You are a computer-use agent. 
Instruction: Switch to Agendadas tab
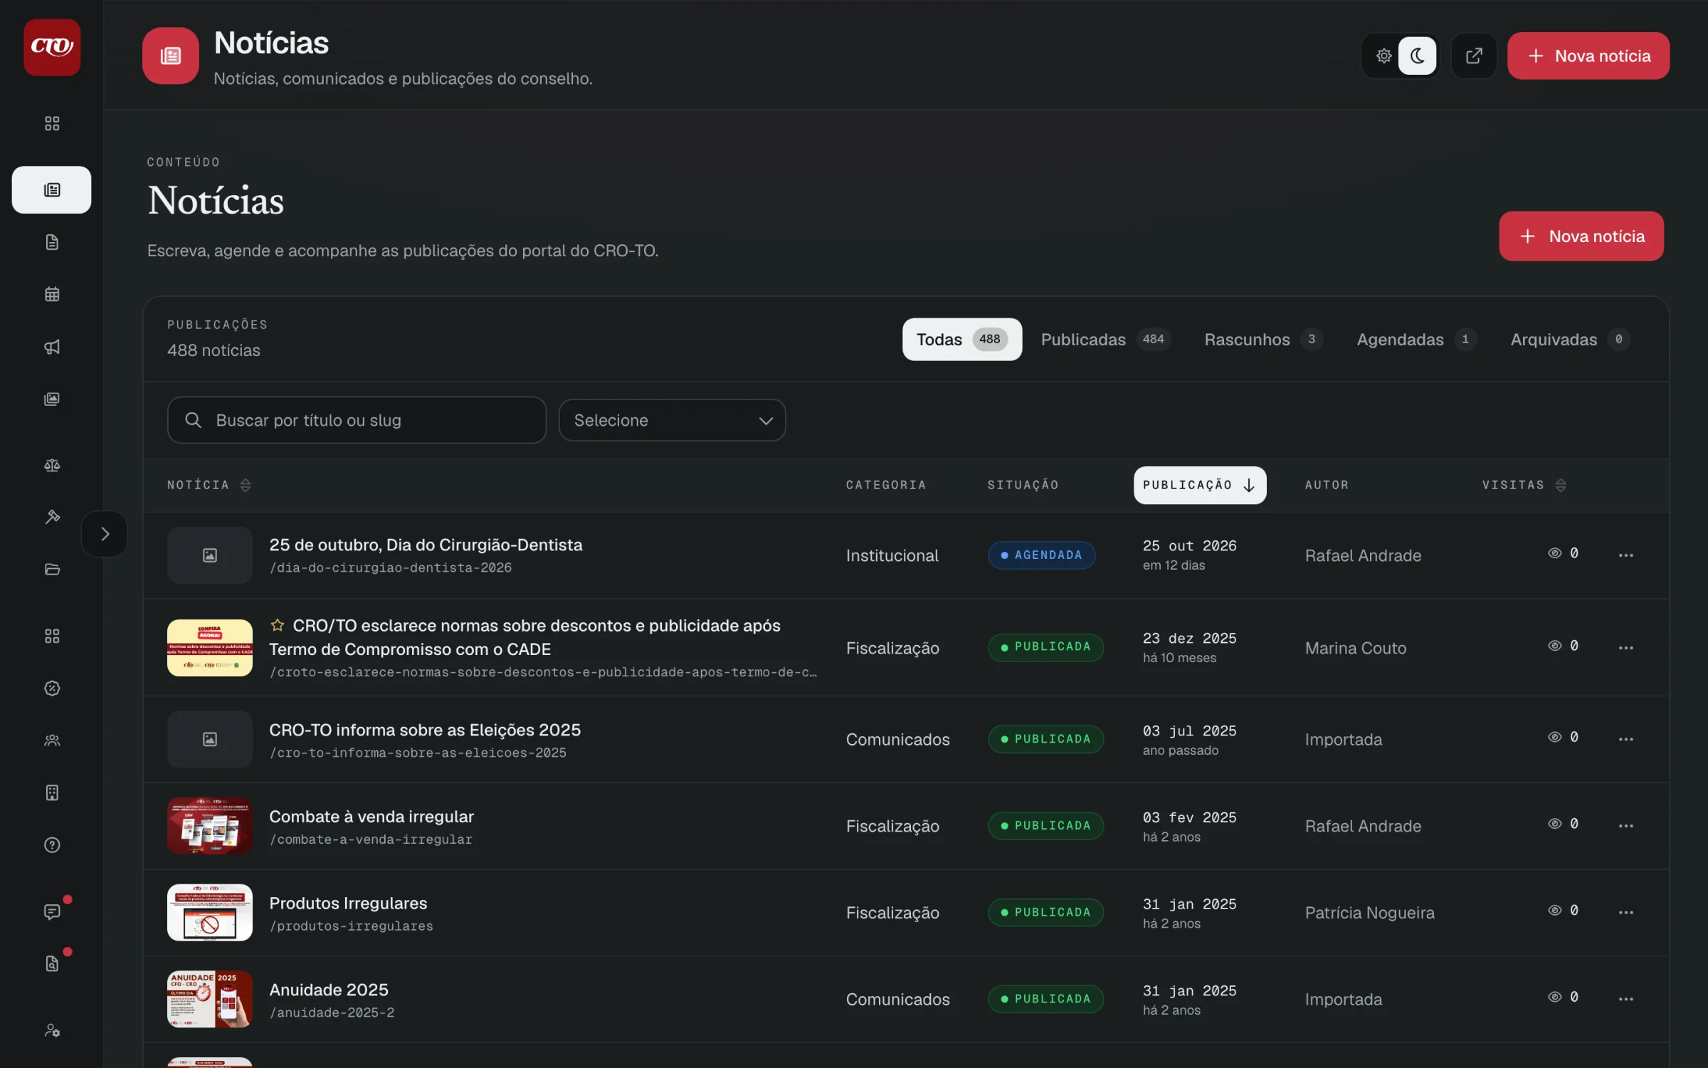coord(1416,340)
